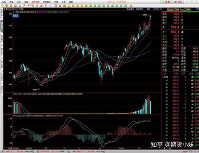This screenshot has height=153, width=199.
Task: Click the 406.6 low label on chart
Action: [35, 90]
